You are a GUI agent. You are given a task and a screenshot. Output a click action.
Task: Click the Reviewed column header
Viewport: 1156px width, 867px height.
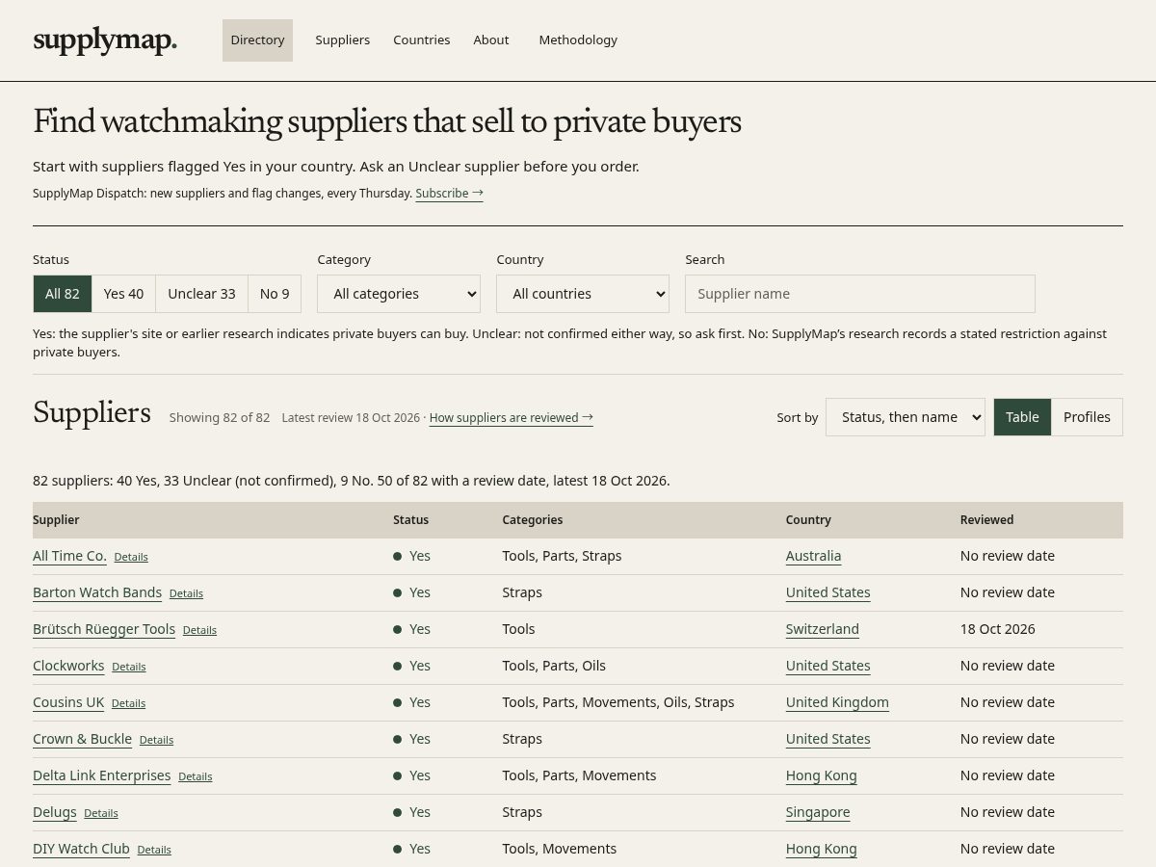986,520
